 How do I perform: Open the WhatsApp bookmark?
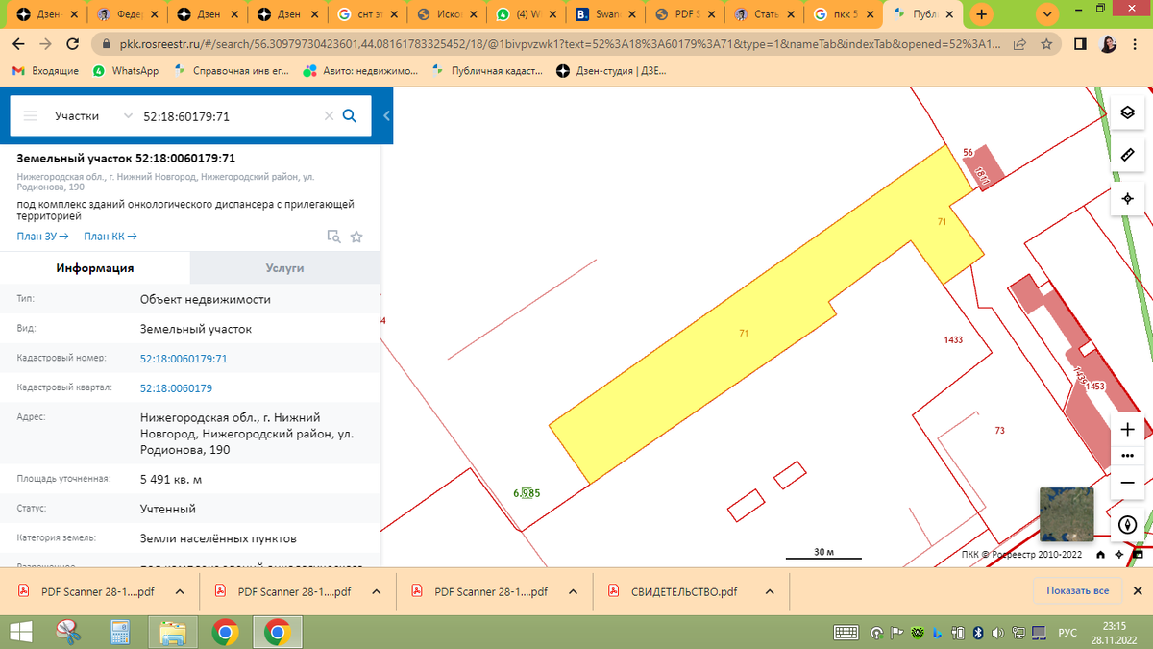click(x=126, y=71)
